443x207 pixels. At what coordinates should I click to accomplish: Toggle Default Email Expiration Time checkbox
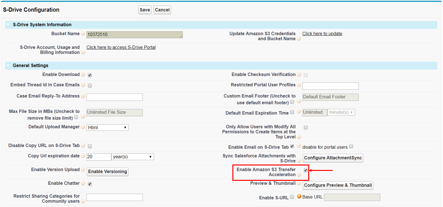[292, 112]
